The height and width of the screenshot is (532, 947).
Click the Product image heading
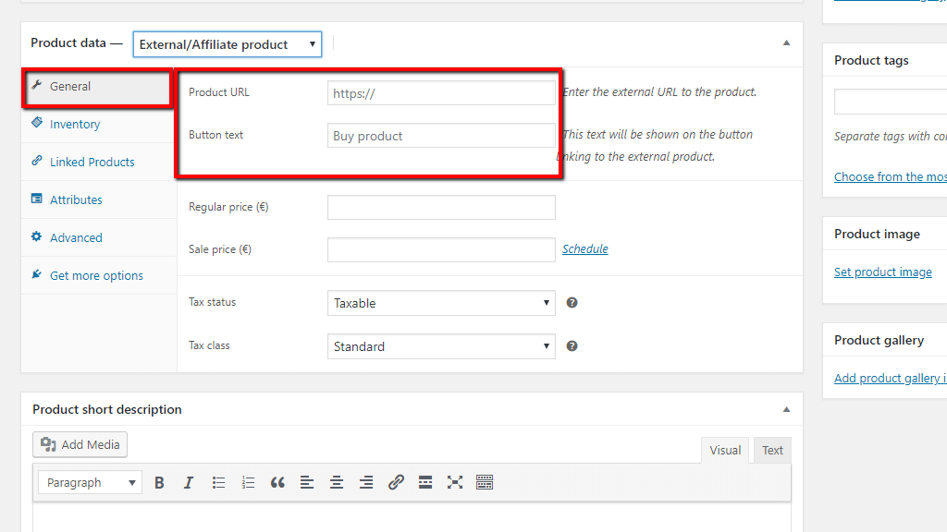click(x=877, y=234)
